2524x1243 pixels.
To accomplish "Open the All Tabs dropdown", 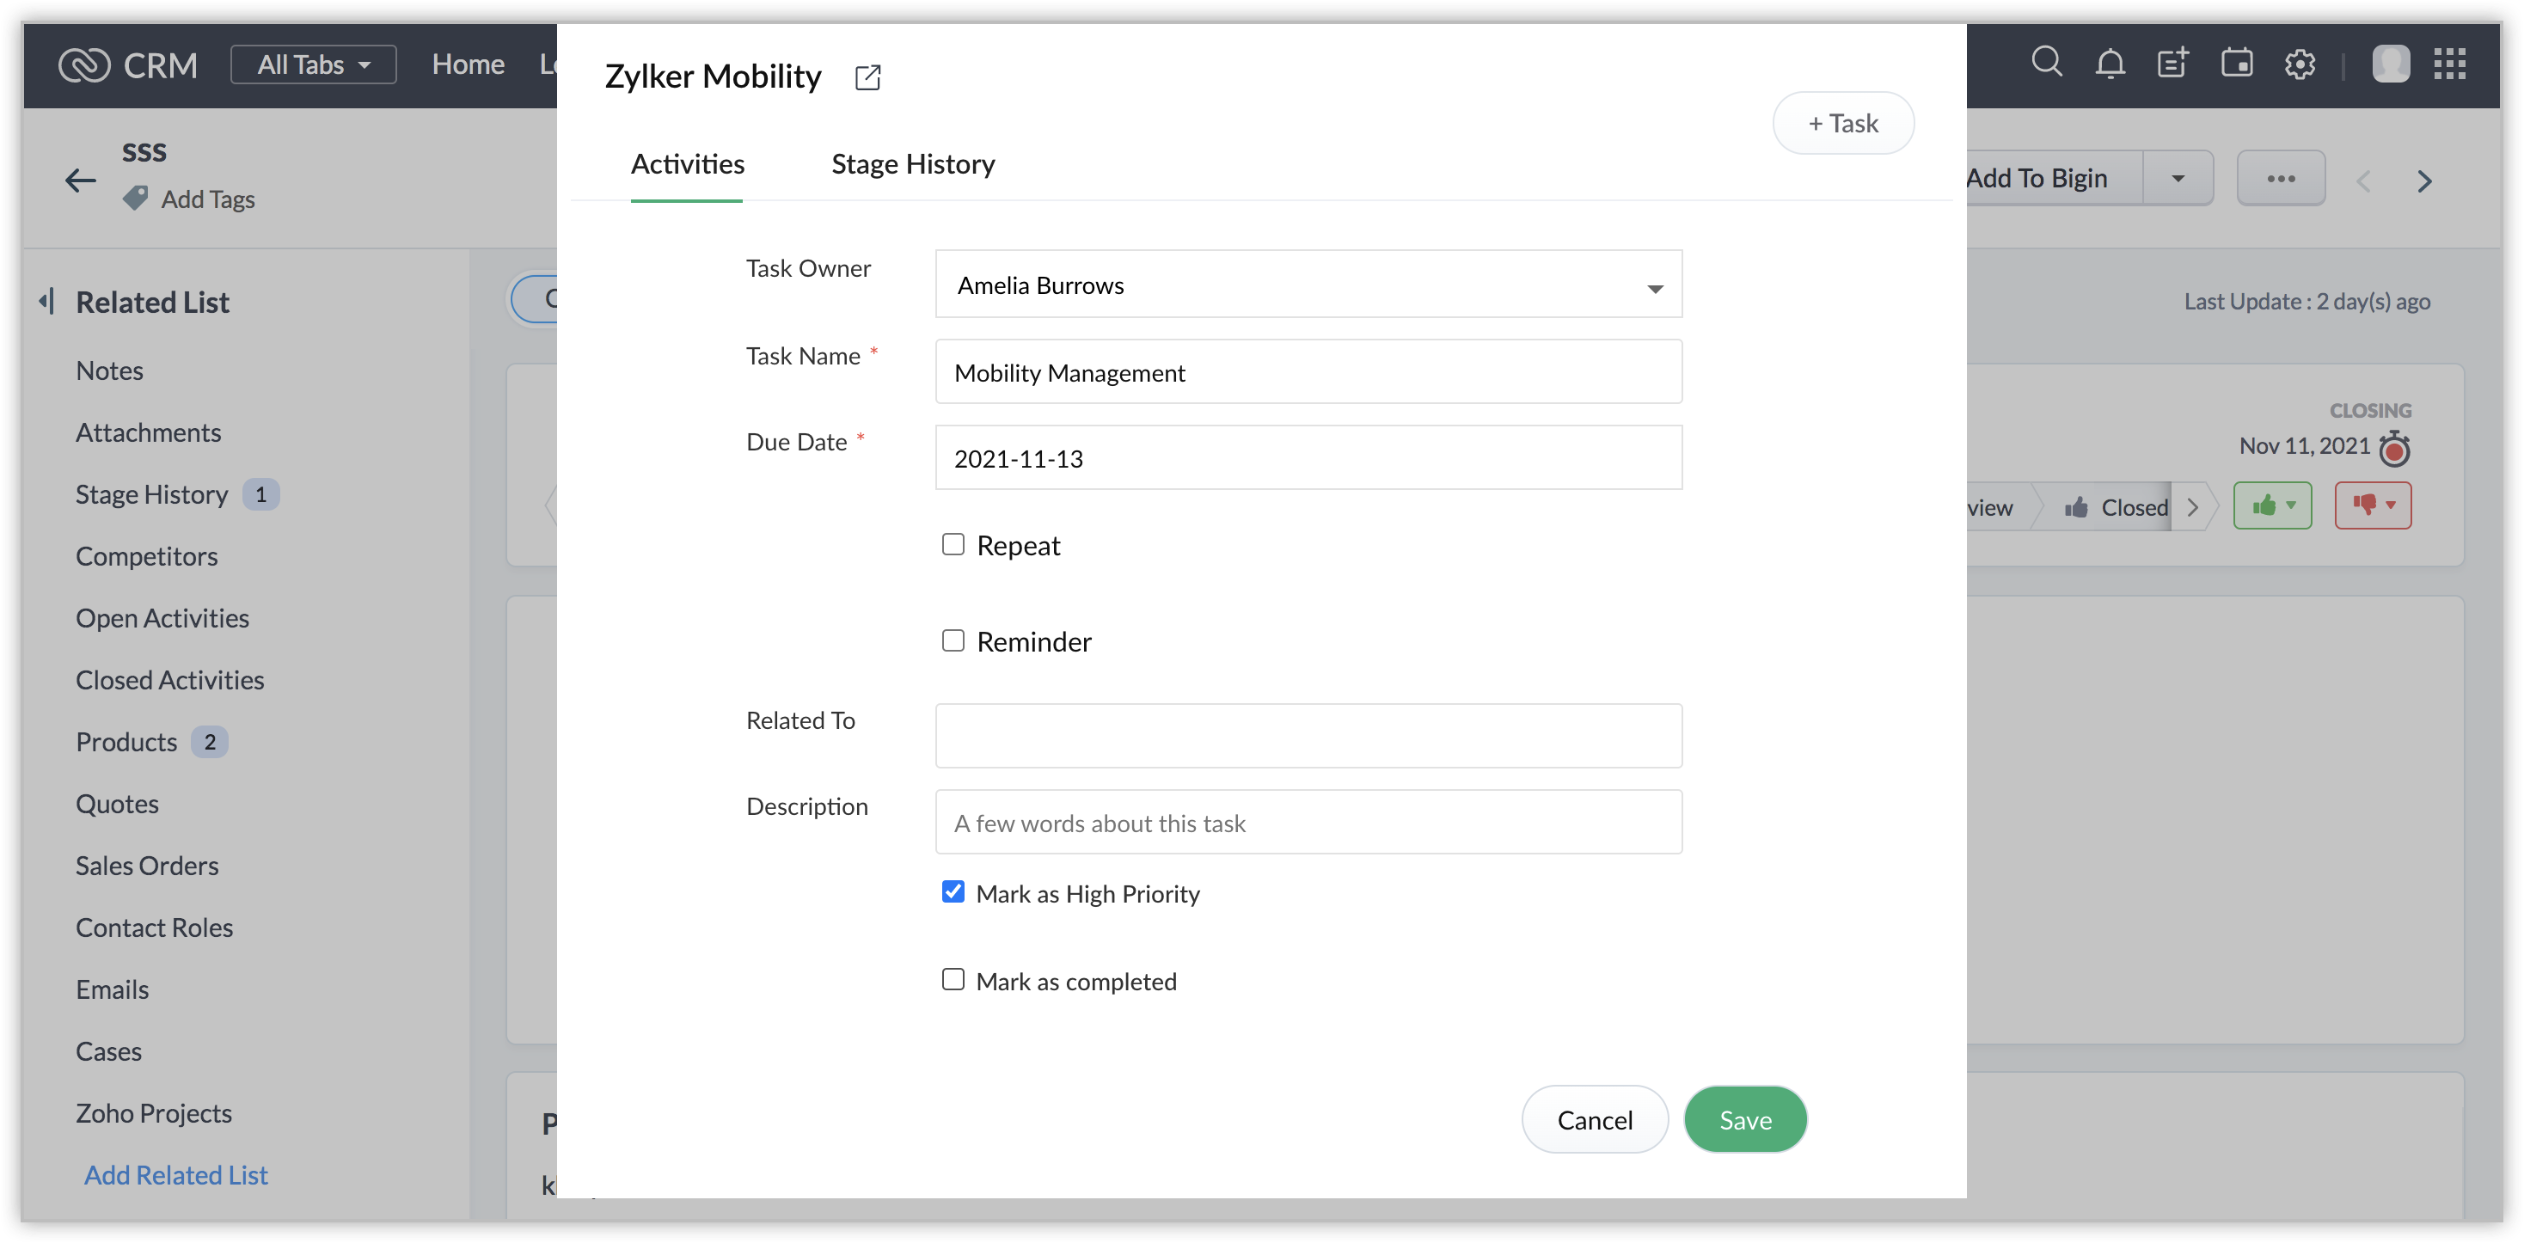I will (x=314, y=64).
